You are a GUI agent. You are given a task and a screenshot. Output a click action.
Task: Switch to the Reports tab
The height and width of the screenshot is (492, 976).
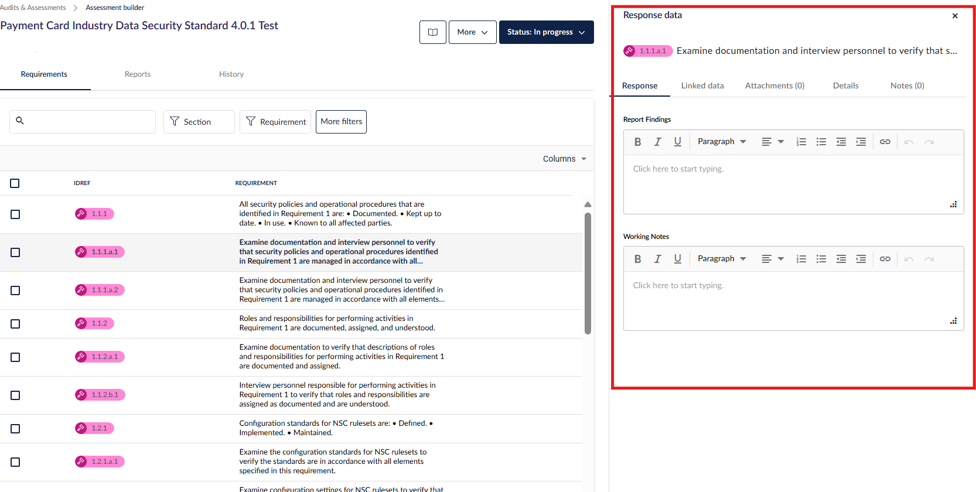138,74
